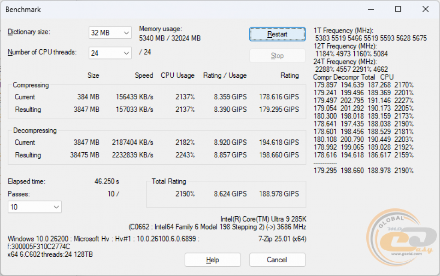
Task: Expand the Passes combo box arrow
Action: pos(56,207)
